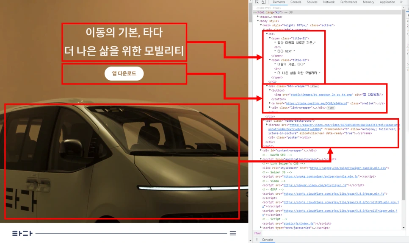
Task: Click the Elements panel vertical scrollbar
Action: pos(403,104)
